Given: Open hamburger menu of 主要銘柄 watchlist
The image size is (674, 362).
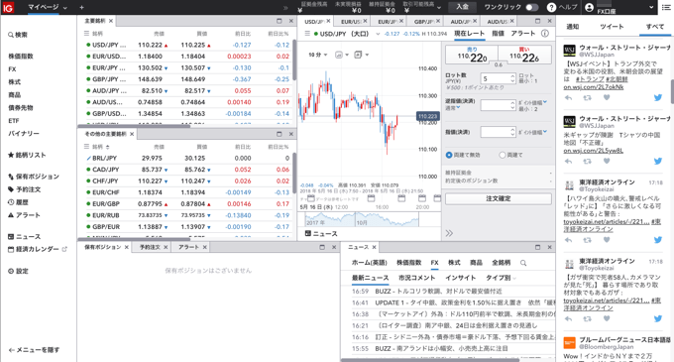Looking at the screenshot, I should (x=86, y=33).
